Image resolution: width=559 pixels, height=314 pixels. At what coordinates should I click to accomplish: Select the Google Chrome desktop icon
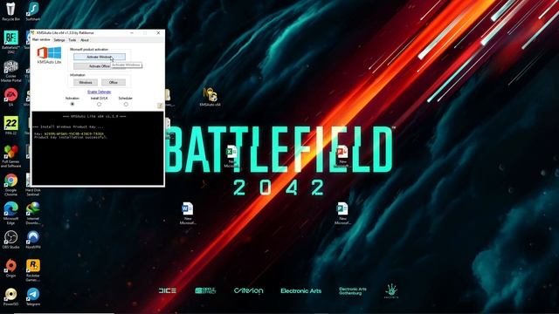[x=10, y=184]
